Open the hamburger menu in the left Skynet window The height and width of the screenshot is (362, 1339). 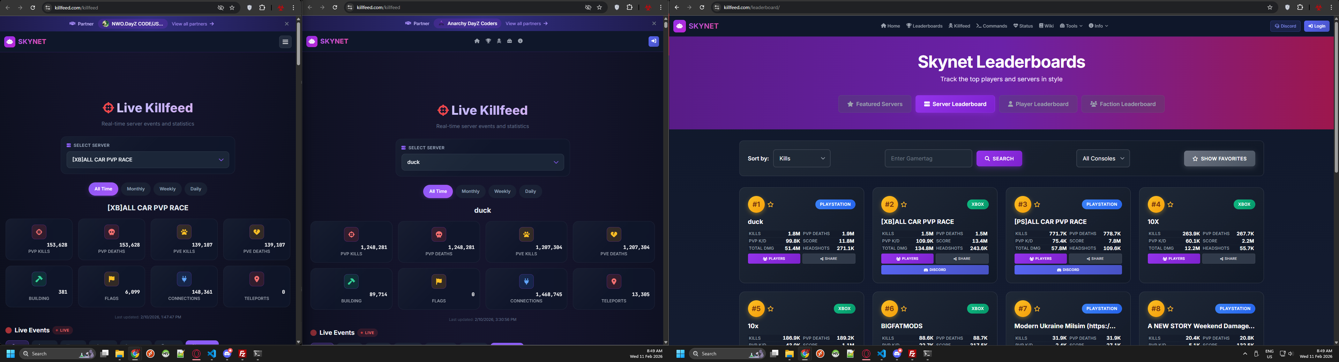point(285,42)
